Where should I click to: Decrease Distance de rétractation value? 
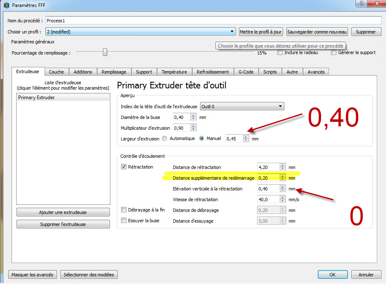tap(283, 169)
